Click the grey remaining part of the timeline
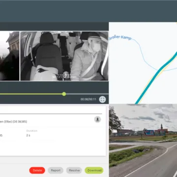 click(87, 94)
